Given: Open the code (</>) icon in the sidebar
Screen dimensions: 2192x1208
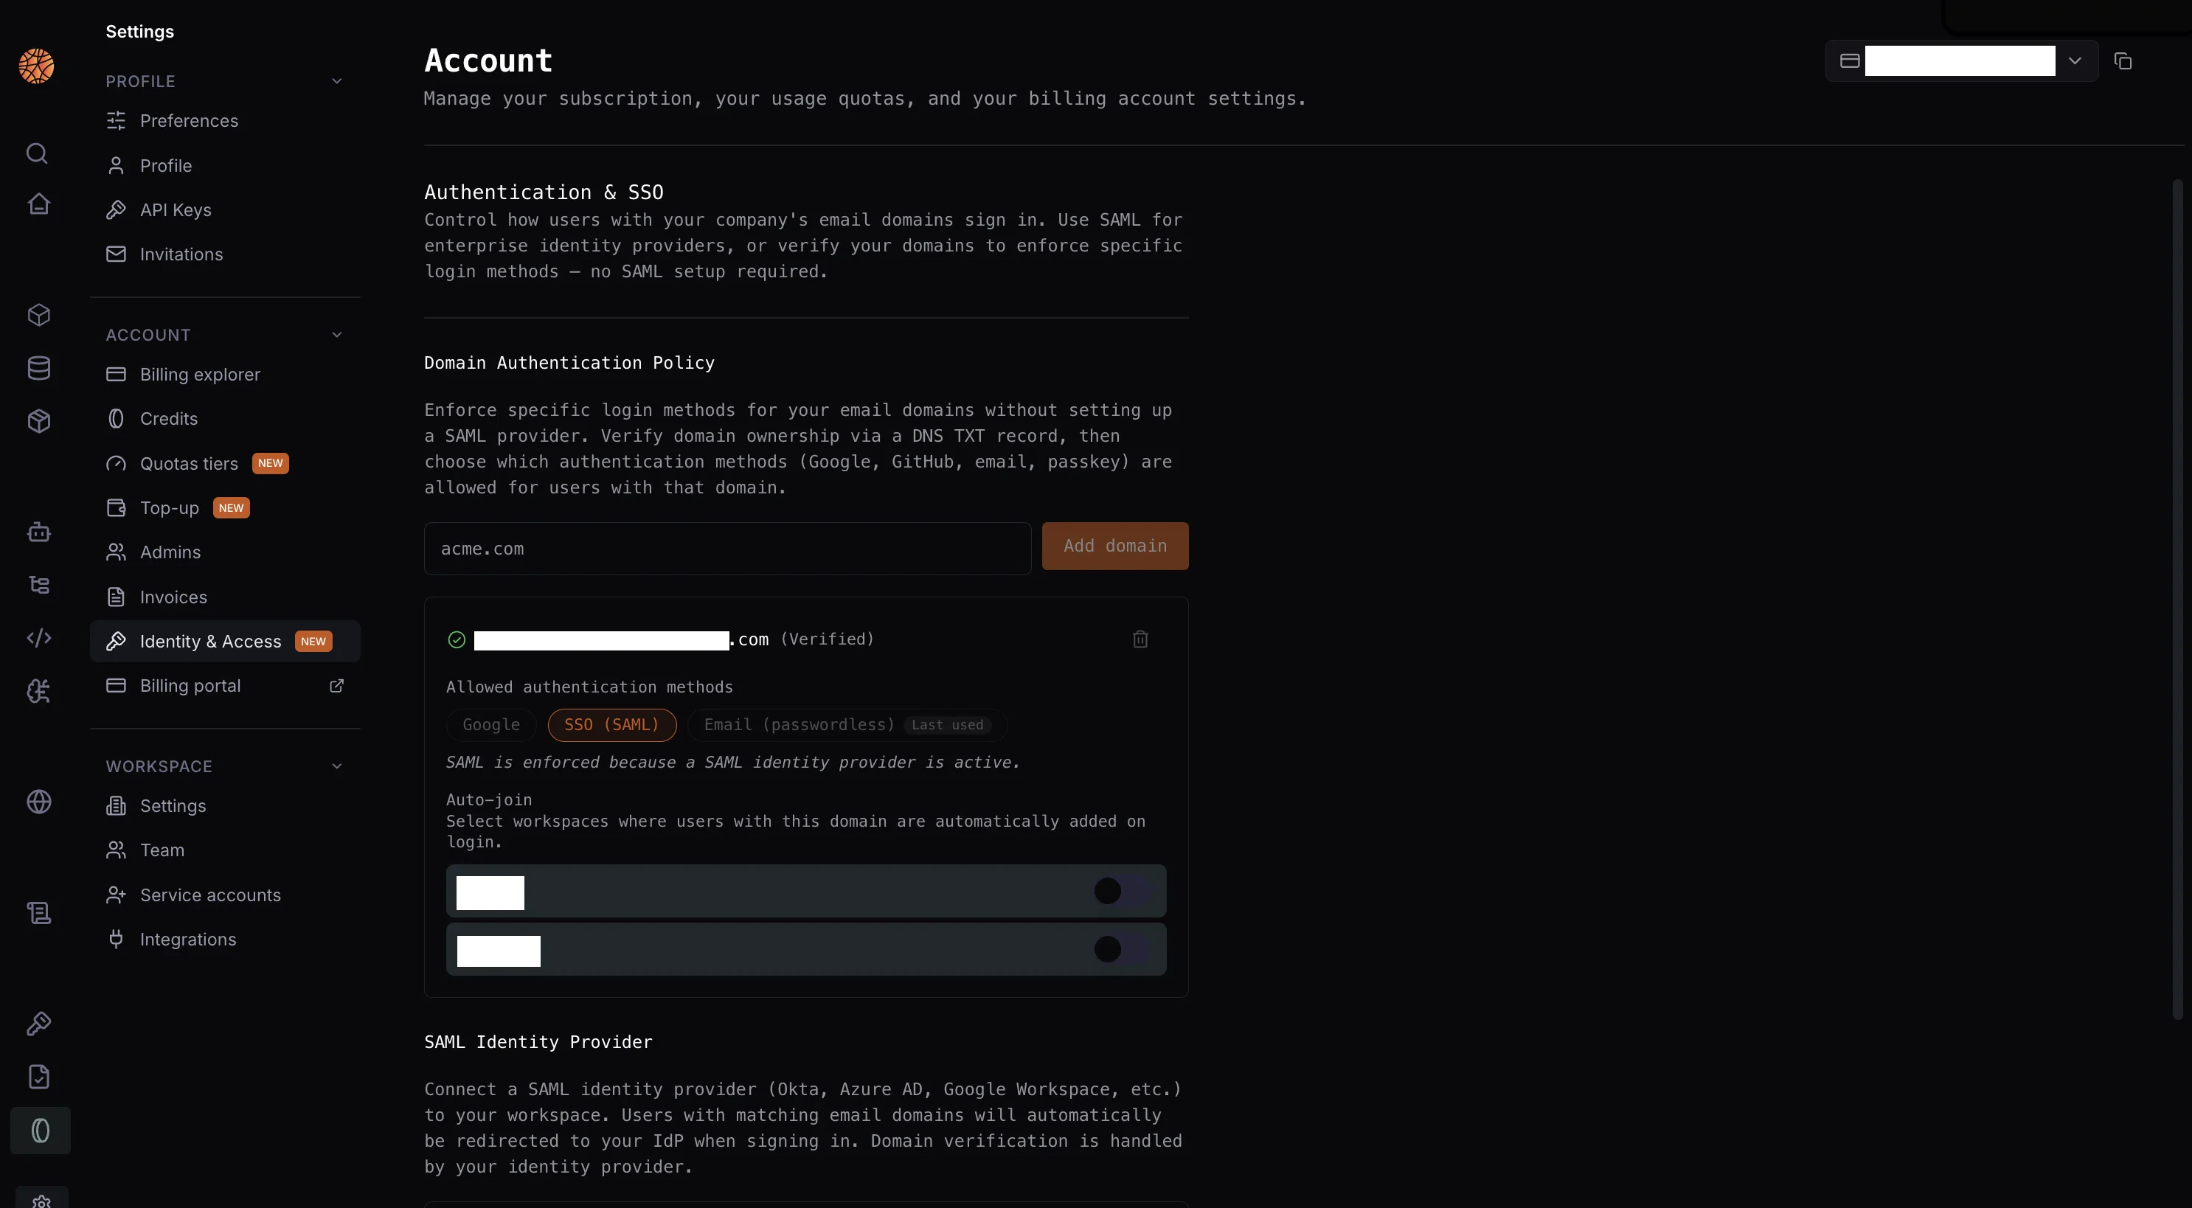Looking at the screenshot, I should point(38,638).
